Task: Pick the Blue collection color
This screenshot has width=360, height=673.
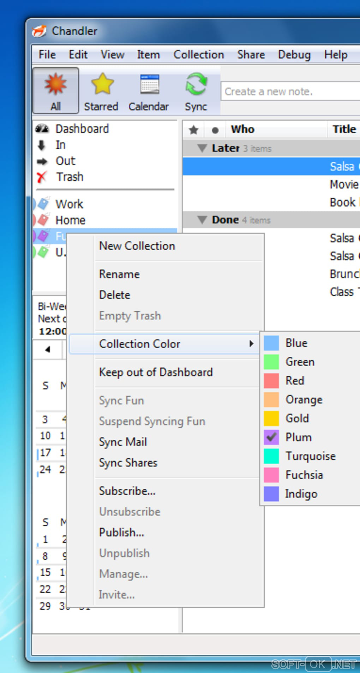Action: pos(311,343)
